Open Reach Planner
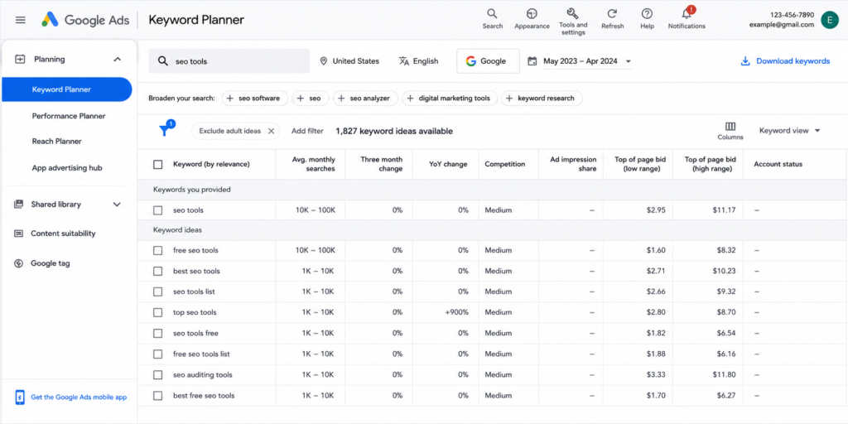This screenshot has width=848, height=424. [x=57, y=141]
